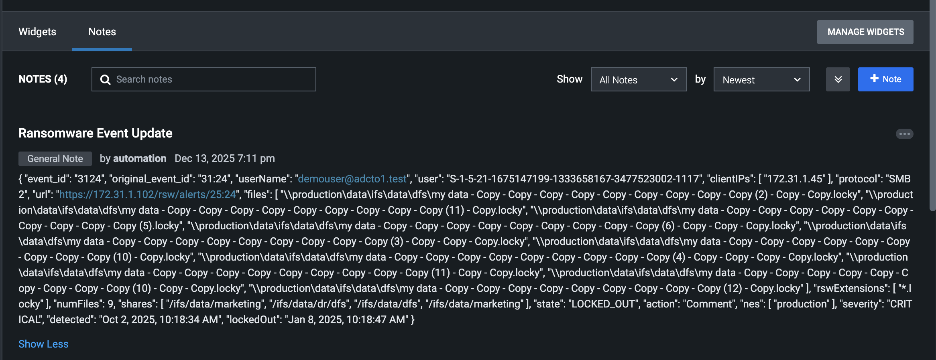Collapse the note using Show Less

click(43, 344)
